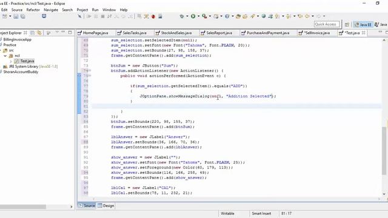Click the Forward navigation arrow icon
The width and height of the screenshot is (388, 218).
(x=319, y=16)
